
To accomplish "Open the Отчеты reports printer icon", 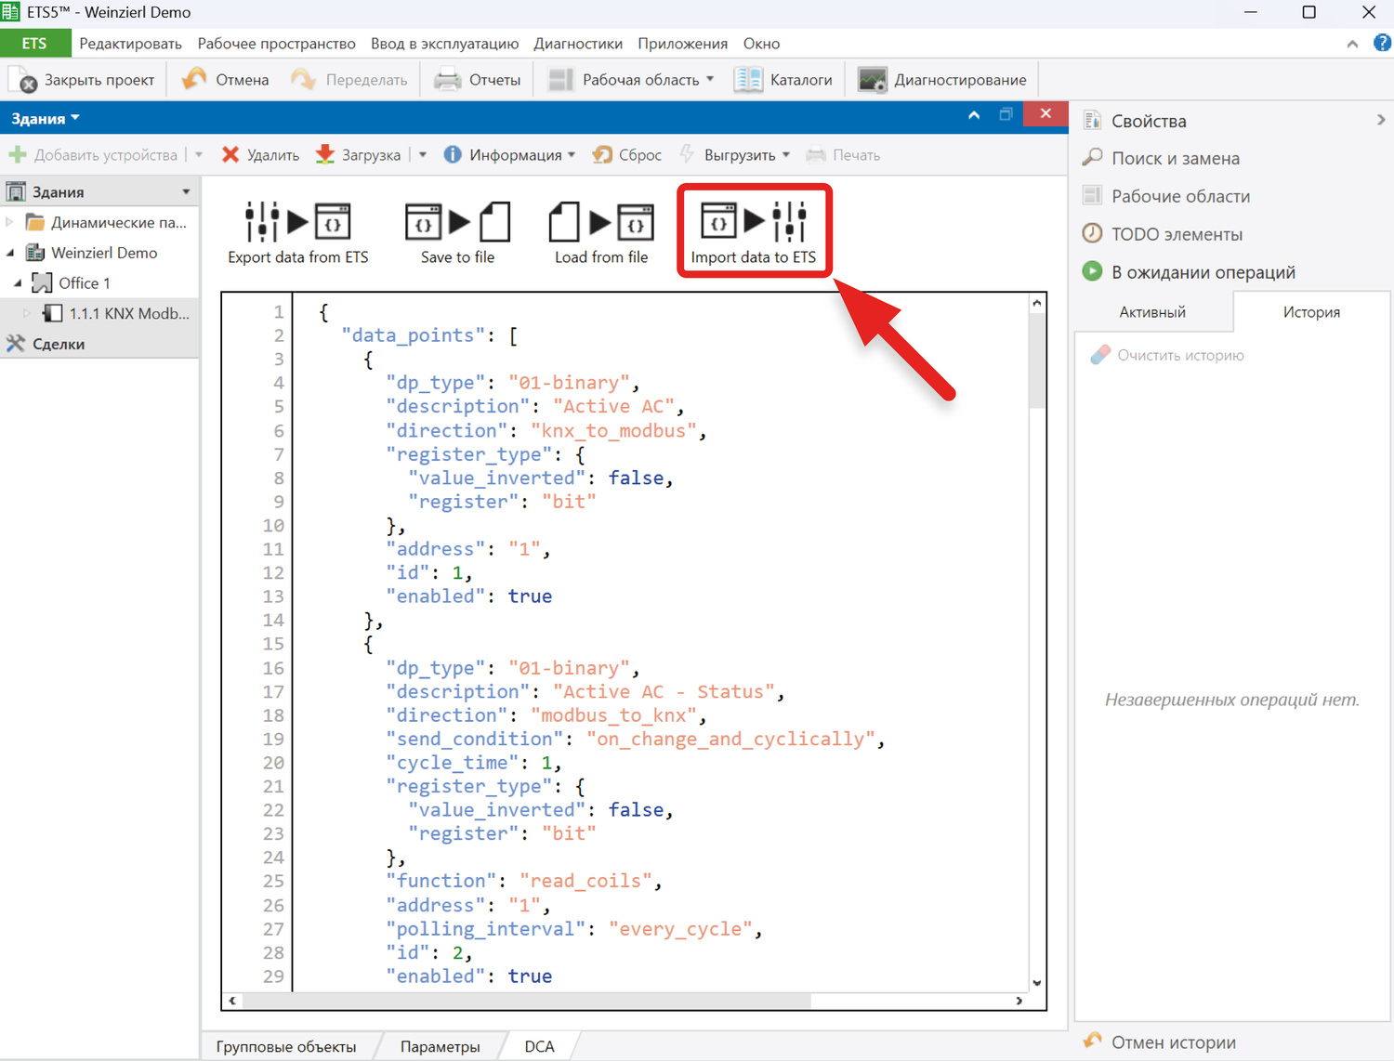I will 448,80.
